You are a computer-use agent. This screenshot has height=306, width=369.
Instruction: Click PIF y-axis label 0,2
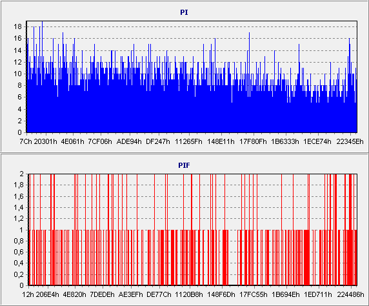point(19,274)
